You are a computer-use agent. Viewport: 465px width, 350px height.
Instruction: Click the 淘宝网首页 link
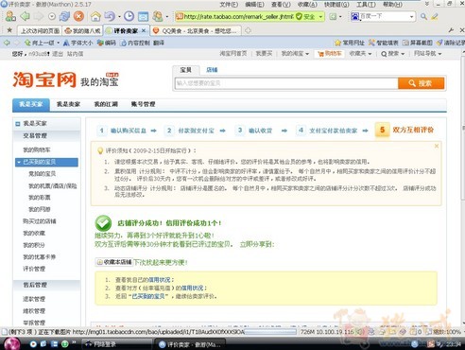pos(233,54)
